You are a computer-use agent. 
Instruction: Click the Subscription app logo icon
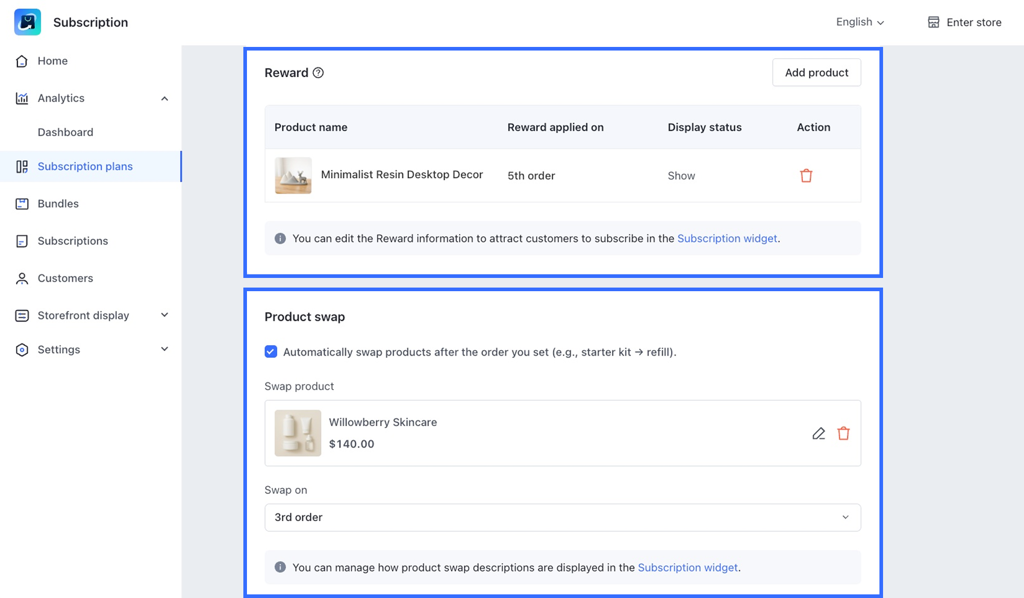pyautogui.click(x=28, y=22)
